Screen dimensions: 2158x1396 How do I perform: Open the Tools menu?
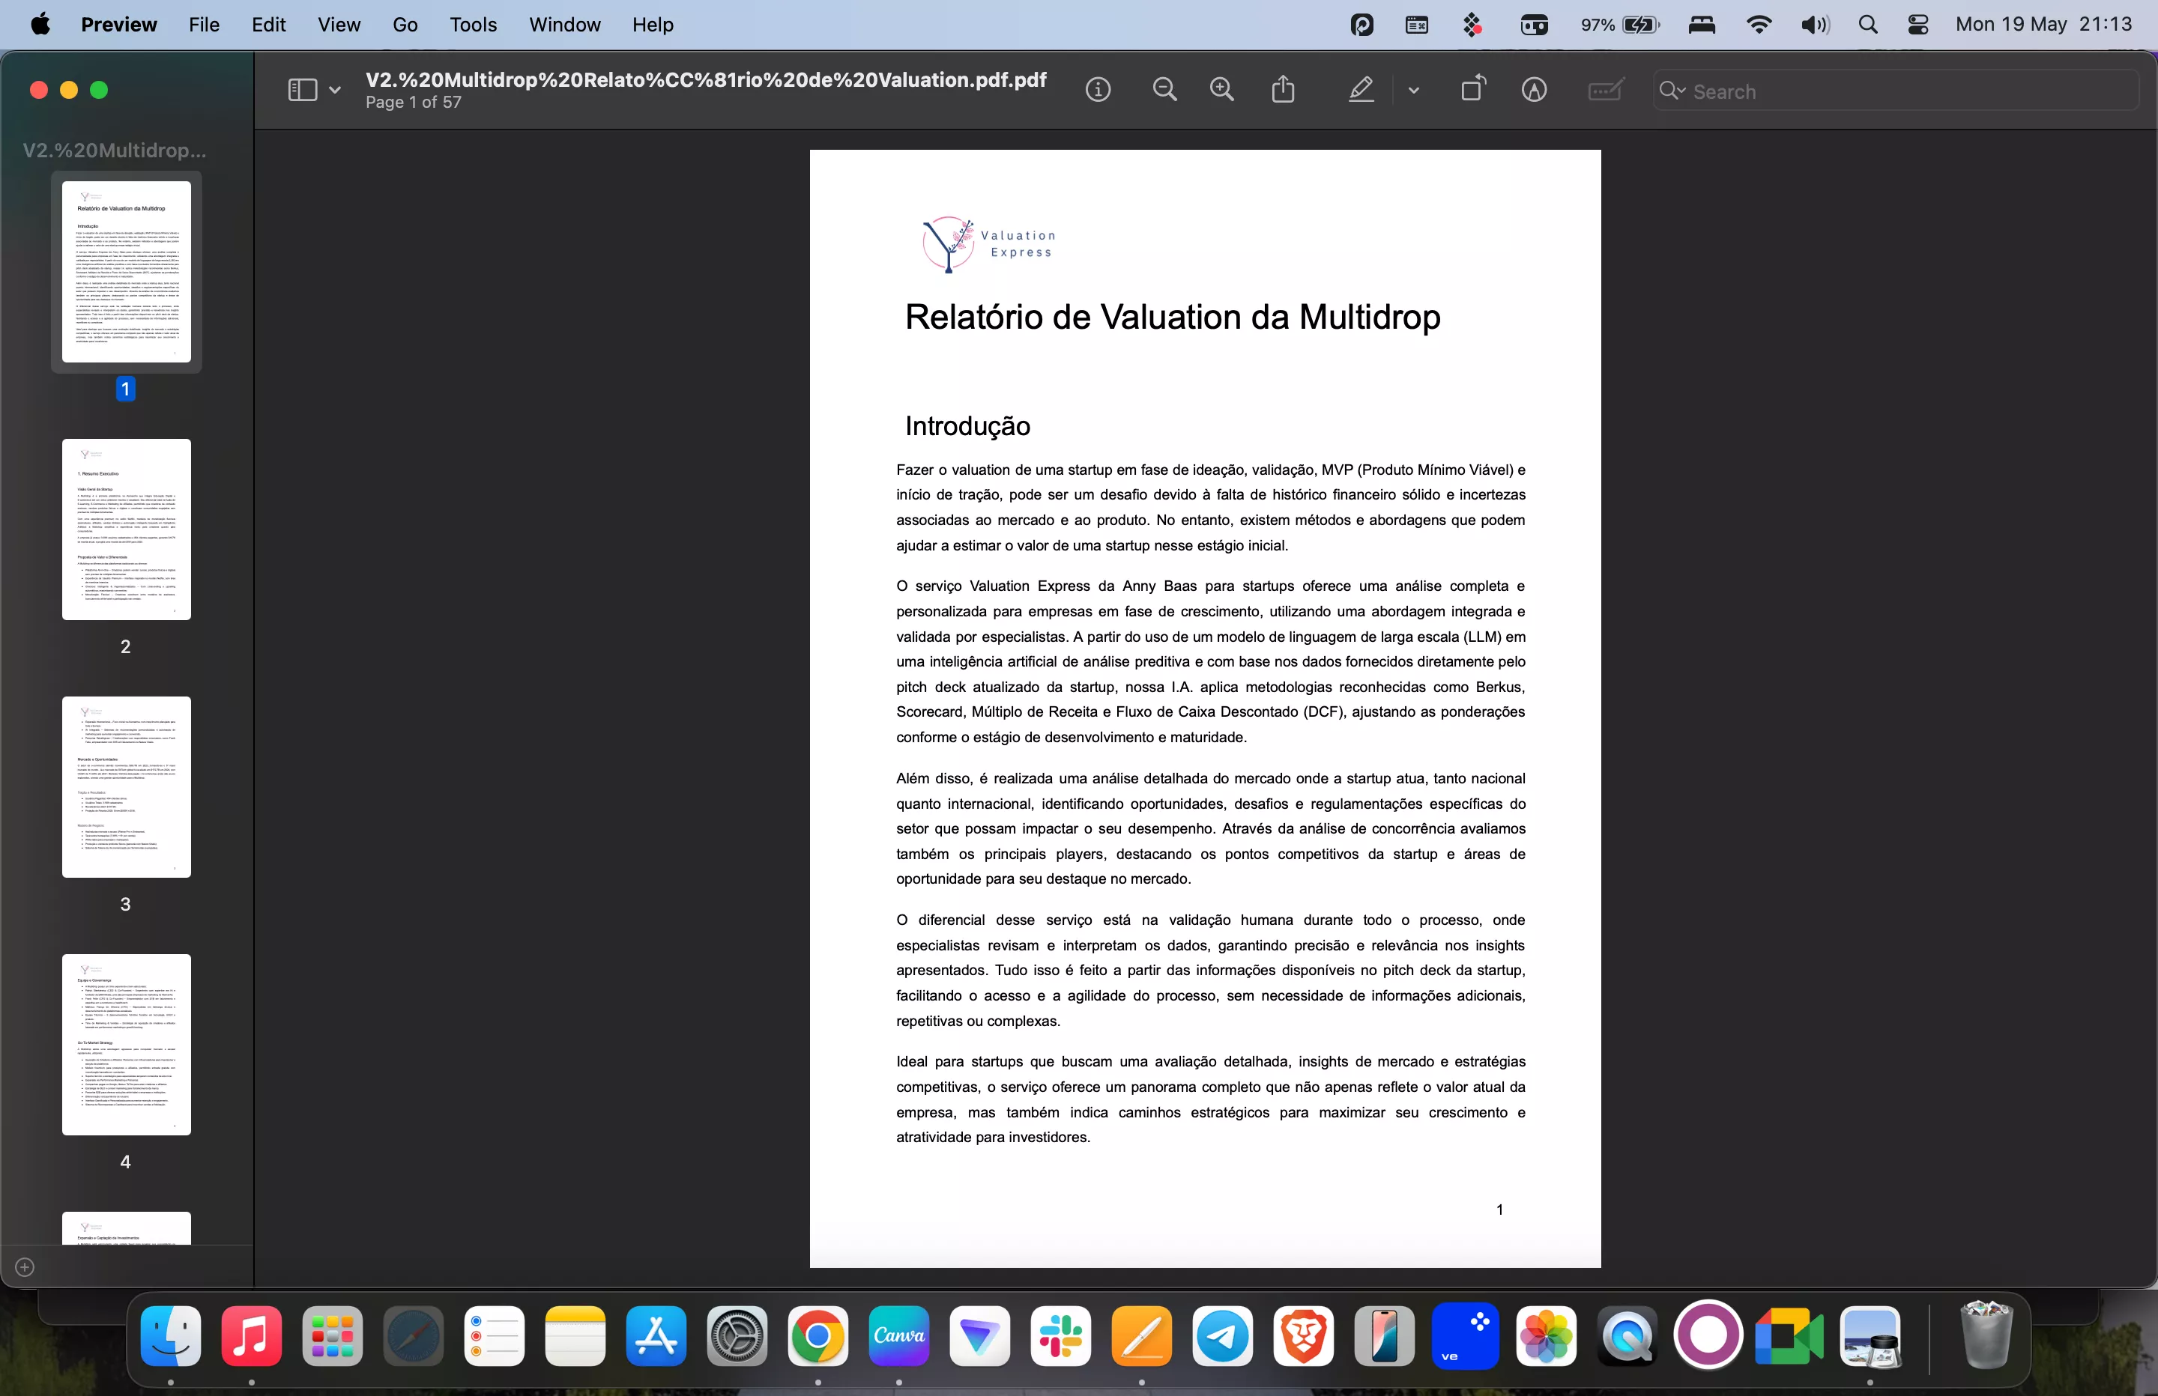472,25
